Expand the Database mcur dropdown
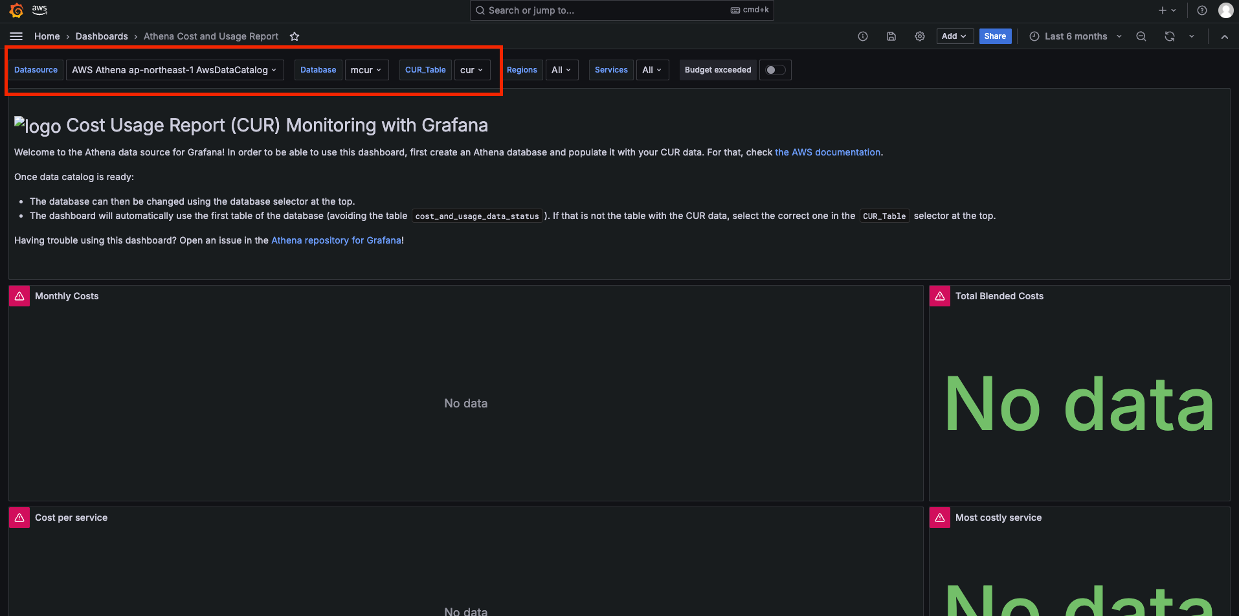This screenshot has height=616, width=1239. point(366,70)
